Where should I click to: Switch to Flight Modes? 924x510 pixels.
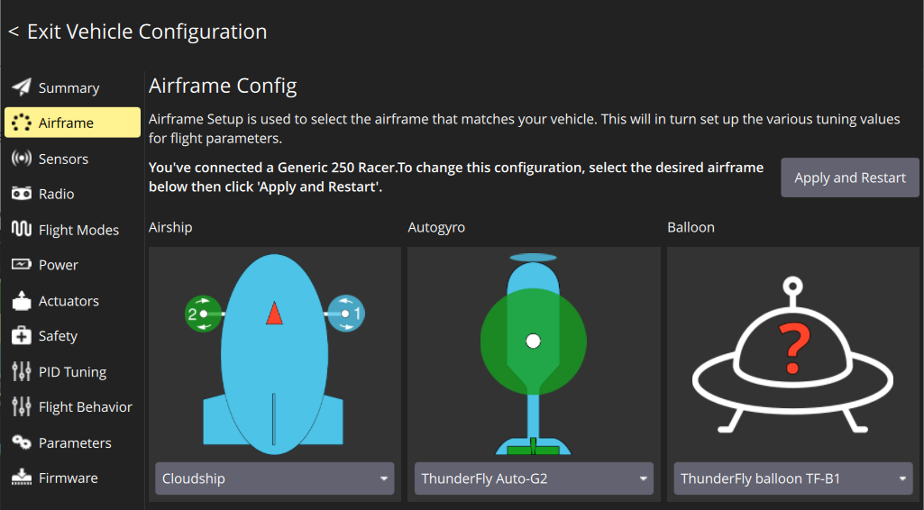(72, 229)
